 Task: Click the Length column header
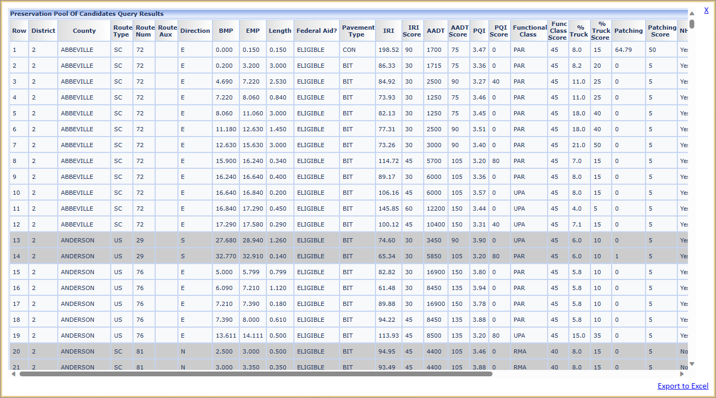[280, 31]
